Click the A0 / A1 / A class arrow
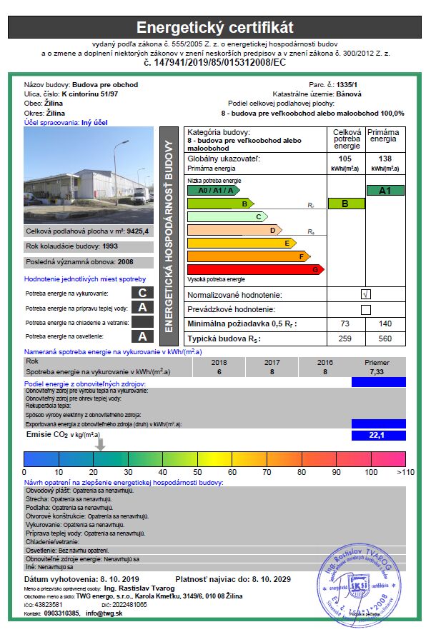The width and height of the screenshot is (441, 637). (x=214, y=190)
